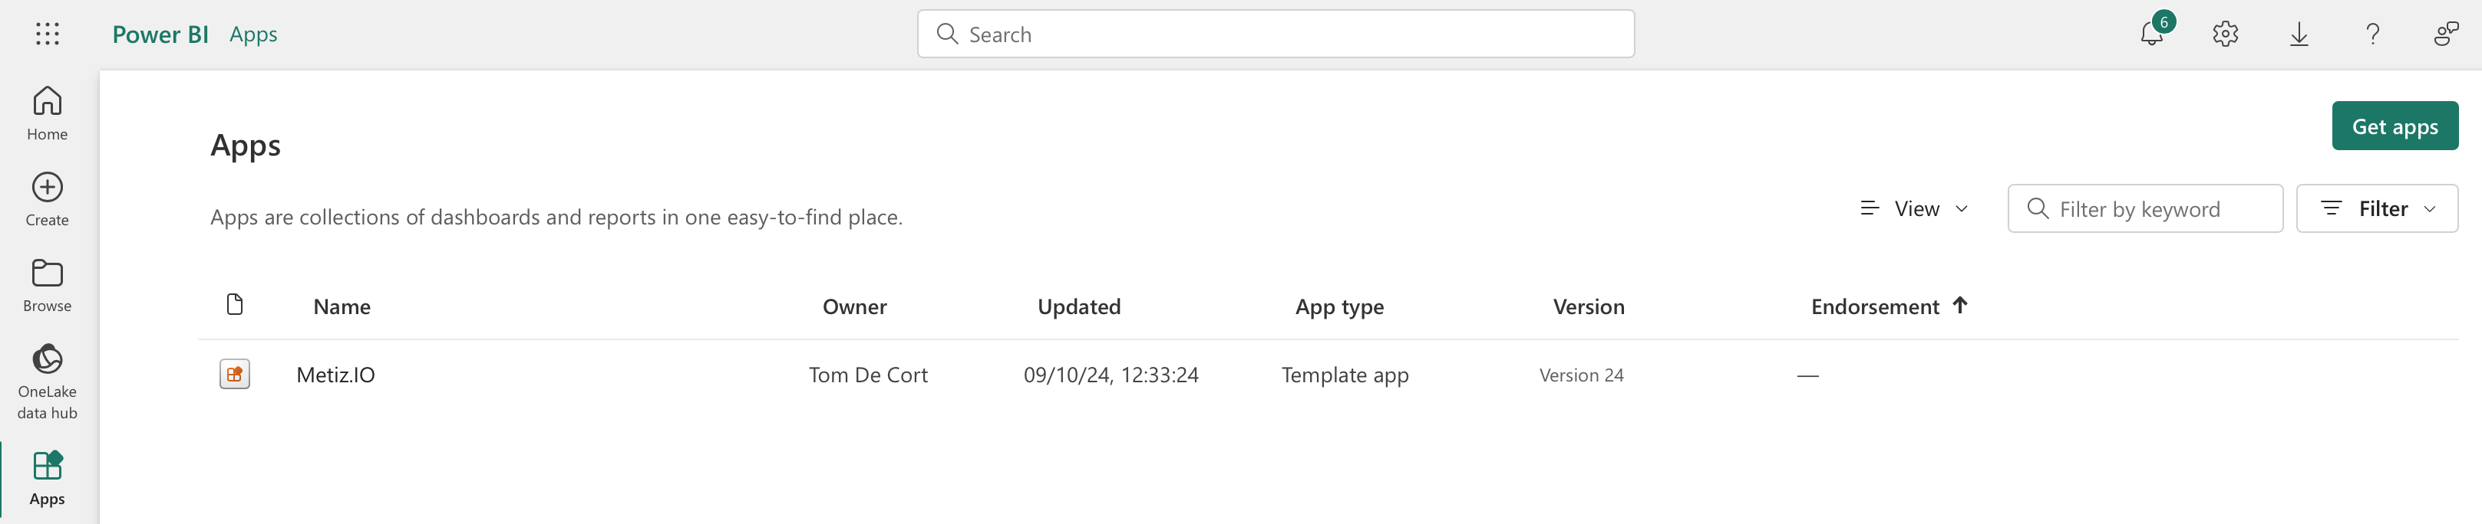Expand the View dropdown
The image size is (2482, 524).
[x=1913, y=208]
